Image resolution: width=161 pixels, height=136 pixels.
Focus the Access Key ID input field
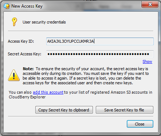click(100, 41)
